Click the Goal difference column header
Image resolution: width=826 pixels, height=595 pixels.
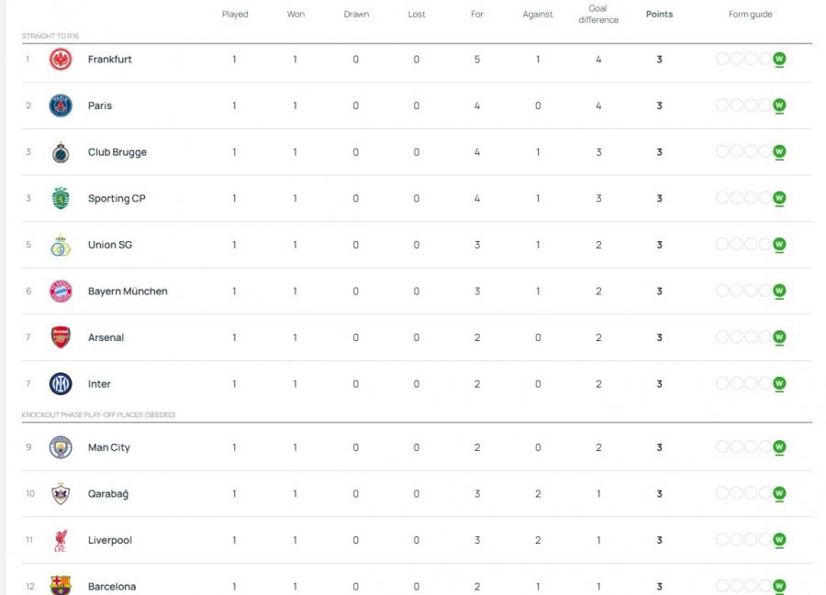598,14
